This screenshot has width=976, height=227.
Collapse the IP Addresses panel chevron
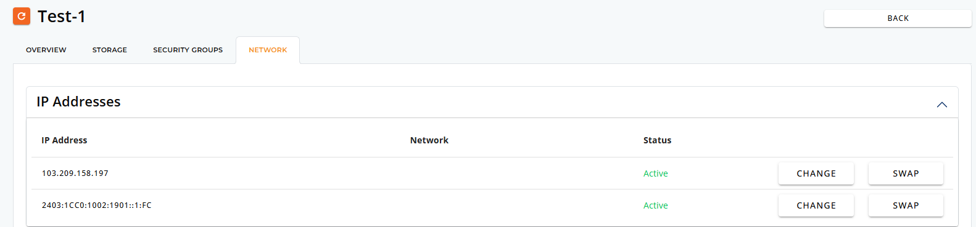click(x=942, y=105)
